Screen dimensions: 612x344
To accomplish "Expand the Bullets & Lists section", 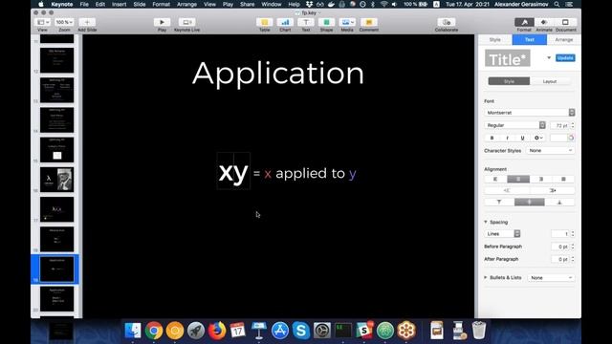I will [486, 277].
